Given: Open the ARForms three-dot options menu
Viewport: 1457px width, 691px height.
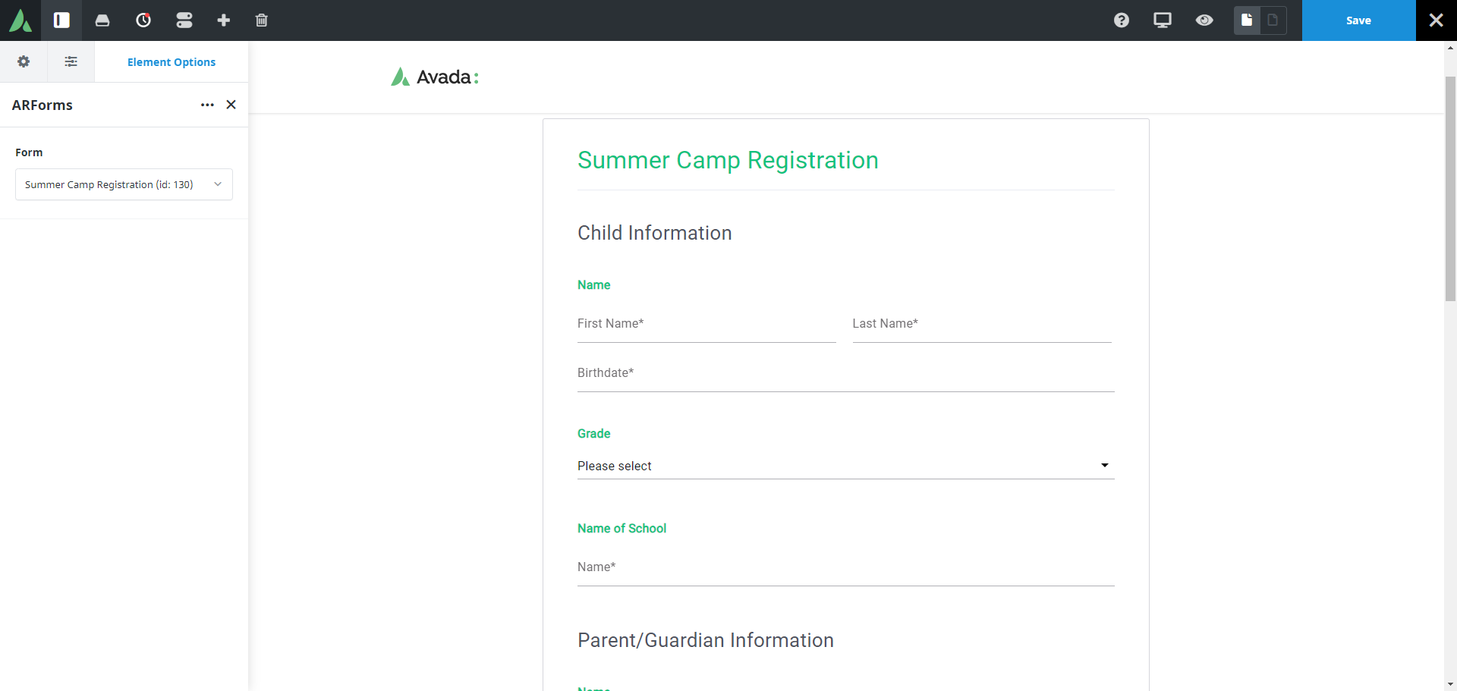Looking at the screenshot, I should (x=207, y=105).
